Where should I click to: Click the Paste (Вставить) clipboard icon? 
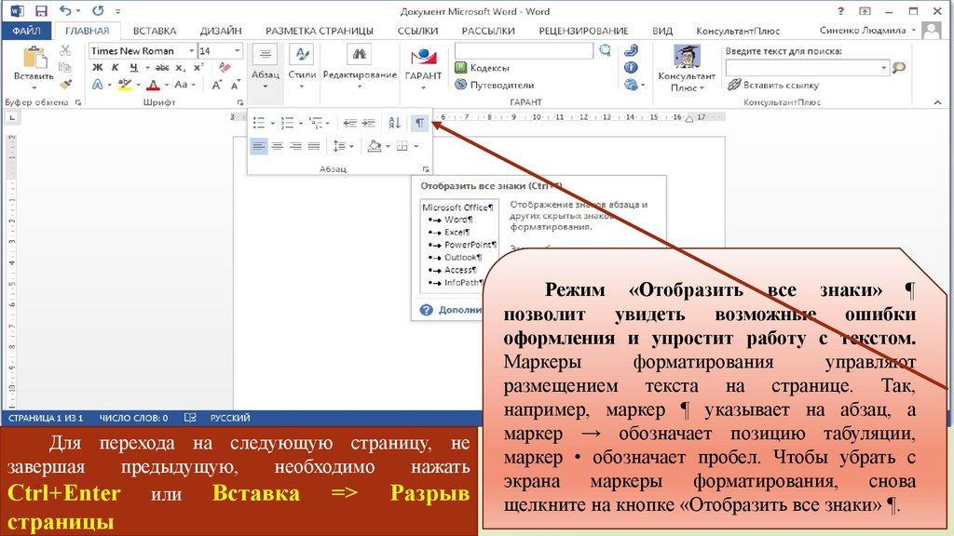tap(34, 58)
